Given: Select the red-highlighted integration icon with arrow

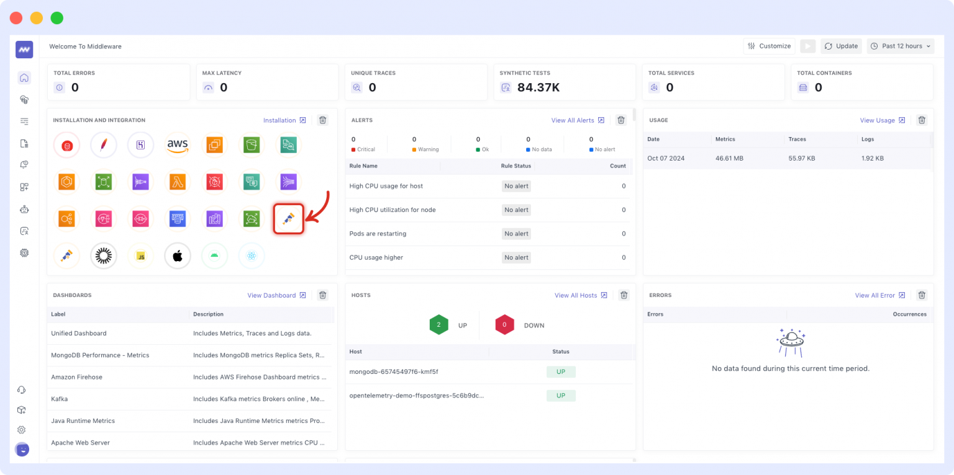Looking at the screenshot, I should click(288, 218).
